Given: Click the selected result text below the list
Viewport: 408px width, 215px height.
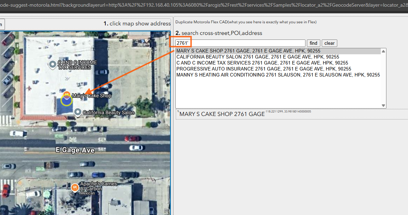Looking at the screenshot, I should tap(222, 114).
